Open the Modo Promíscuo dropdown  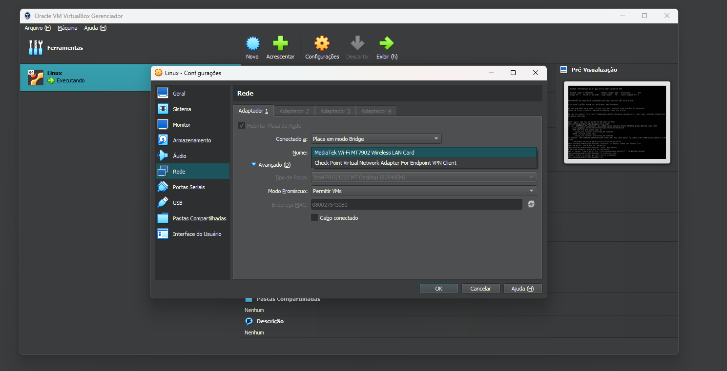tap(424, 191)
